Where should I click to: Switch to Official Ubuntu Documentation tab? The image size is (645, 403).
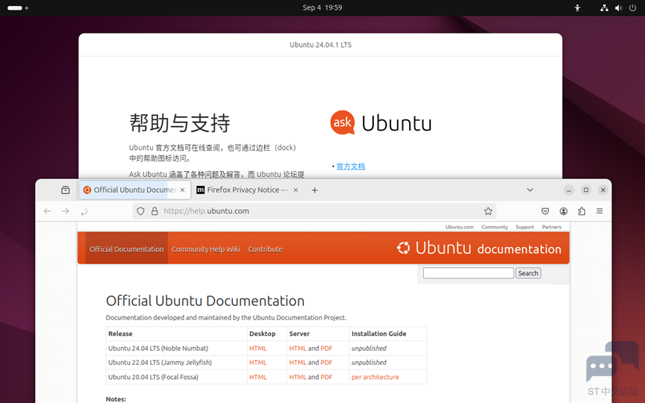pyautogui.click(x=134, y=190)
